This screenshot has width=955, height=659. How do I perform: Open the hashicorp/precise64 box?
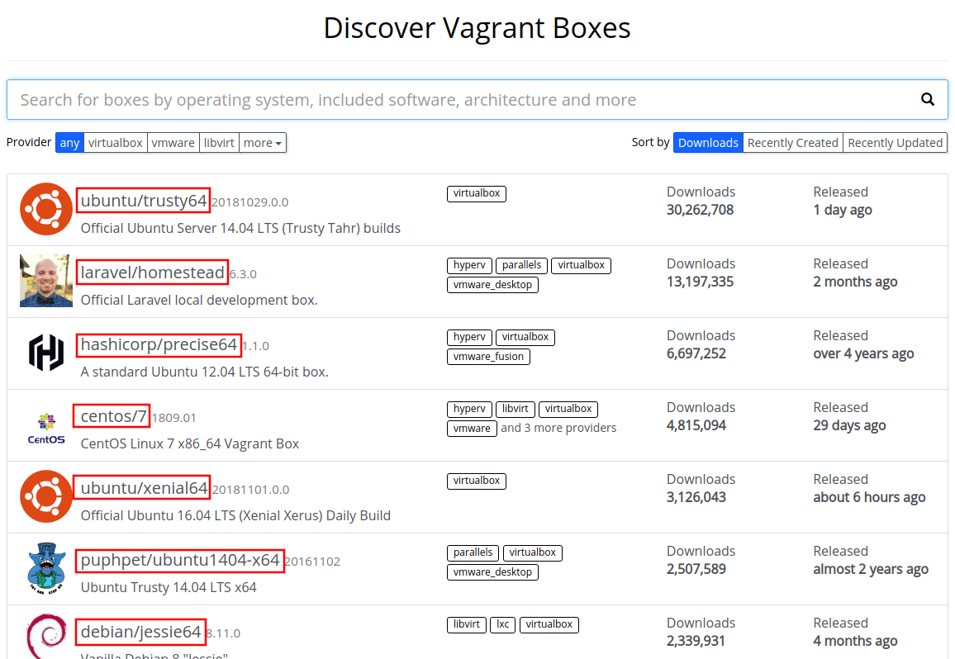(x=159, y=344)
